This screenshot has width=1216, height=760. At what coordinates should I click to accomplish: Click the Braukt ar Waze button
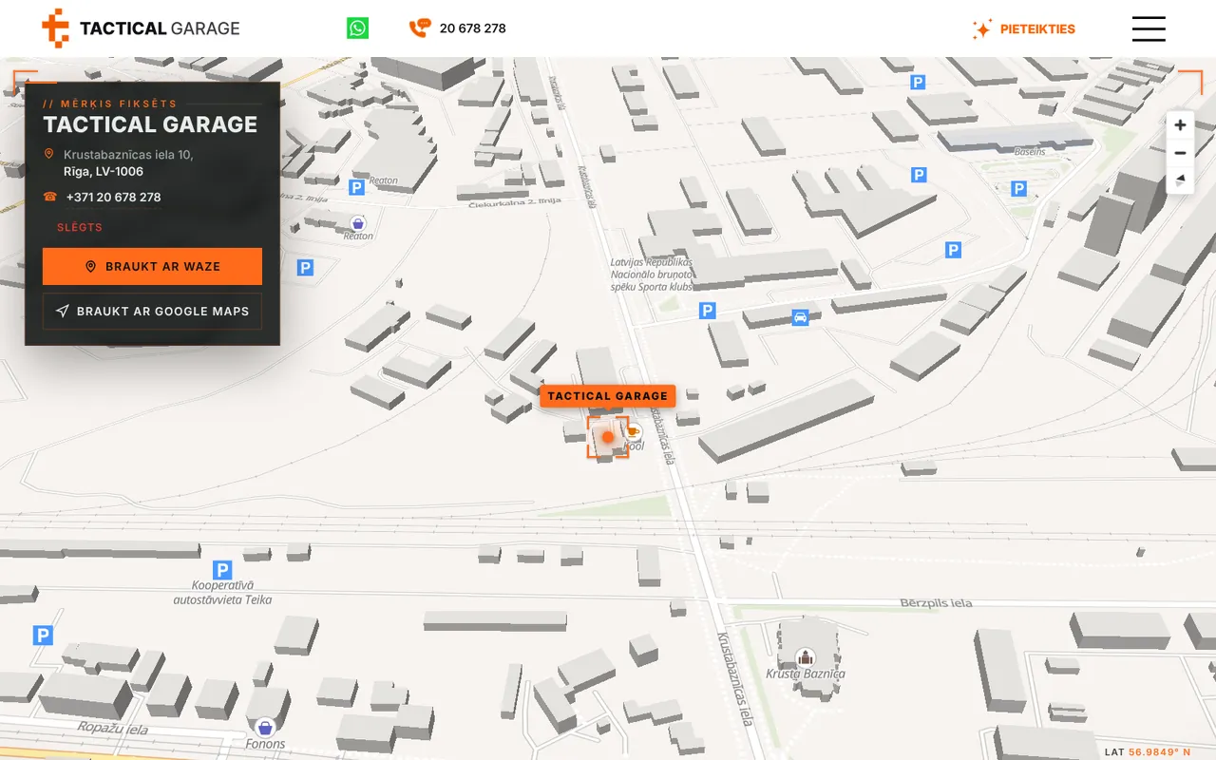tap(152, 266)
